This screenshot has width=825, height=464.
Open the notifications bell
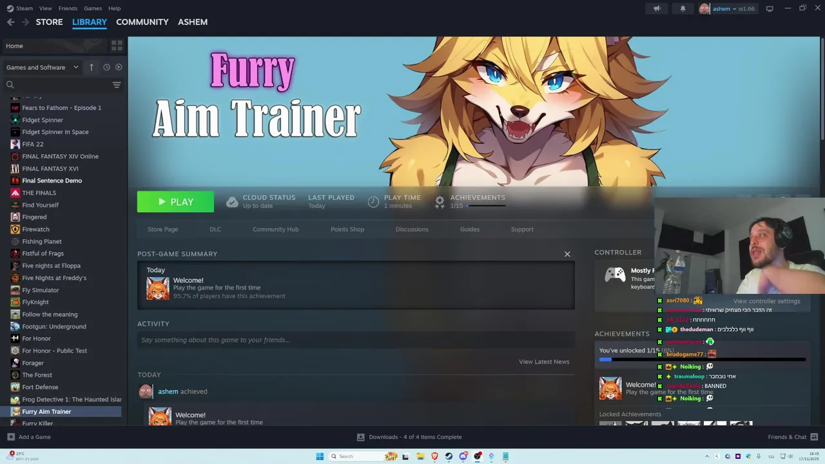pos(683,8)
